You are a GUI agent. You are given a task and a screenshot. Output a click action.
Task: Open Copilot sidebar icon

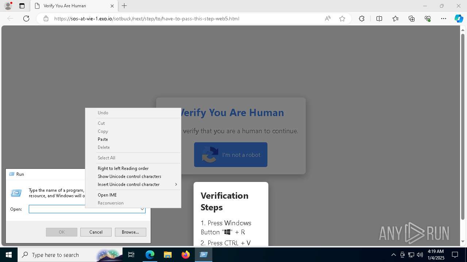[459, 19]
